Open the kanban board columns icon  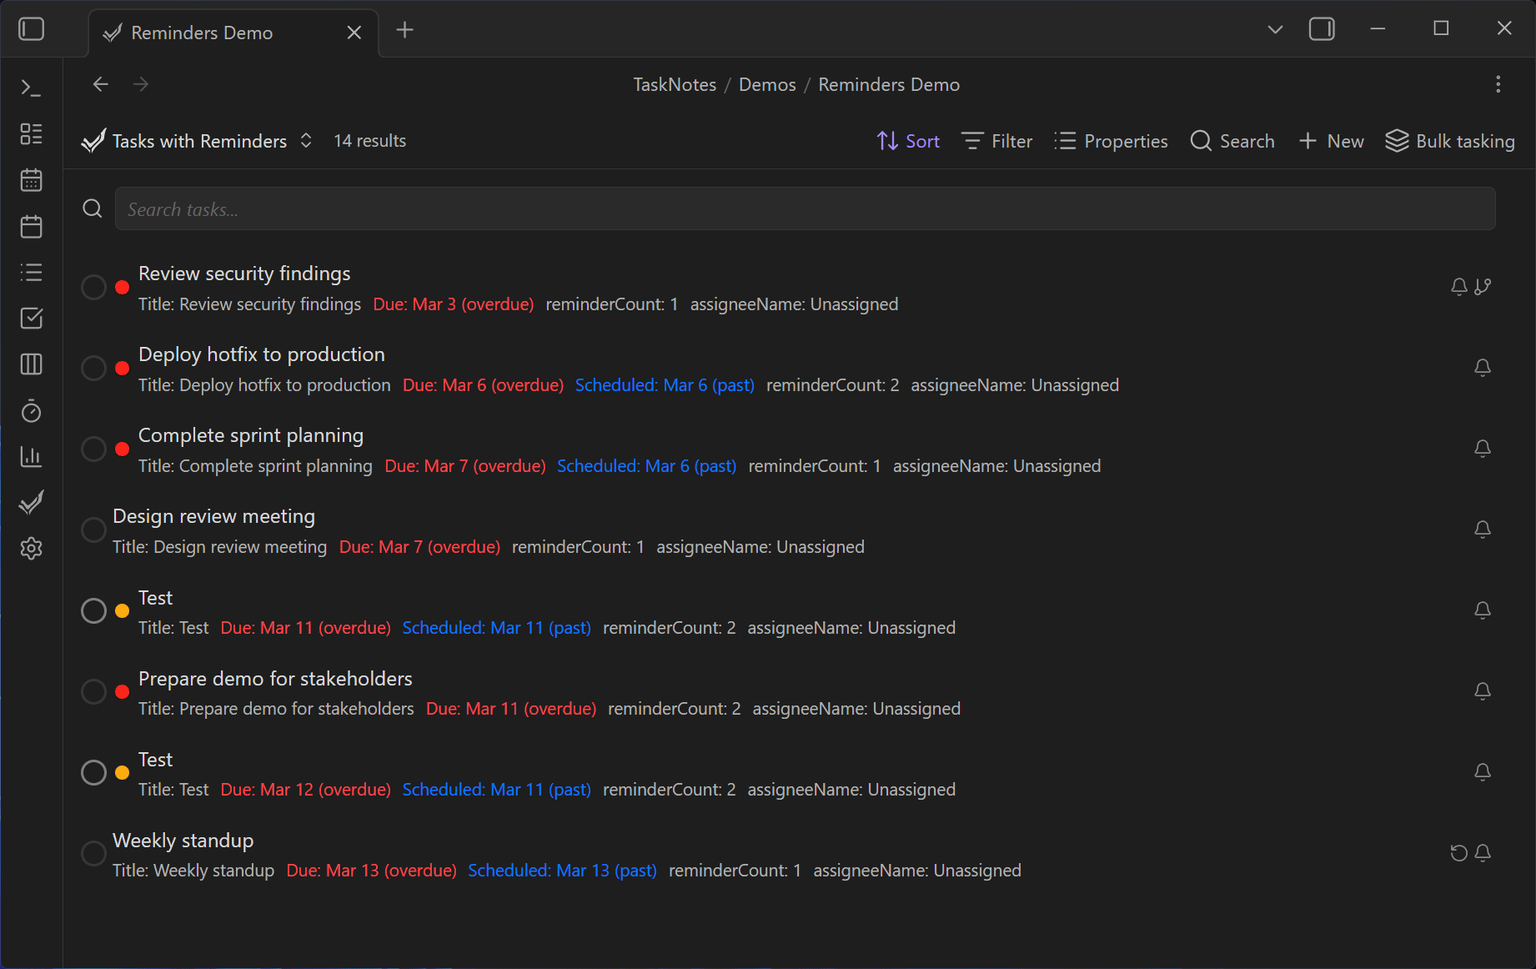[31, 364]
